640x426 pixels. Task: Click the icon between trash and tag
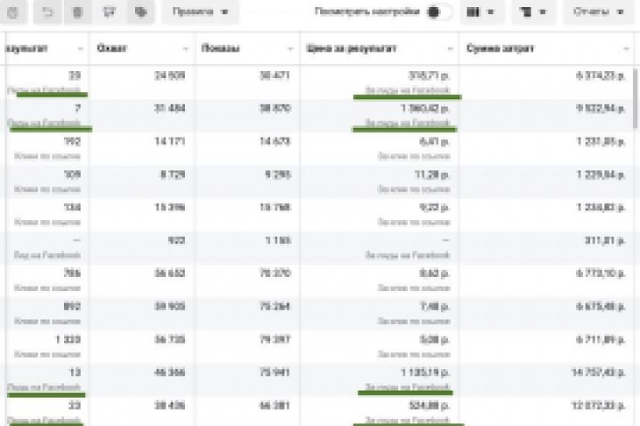tap(109, 12)
